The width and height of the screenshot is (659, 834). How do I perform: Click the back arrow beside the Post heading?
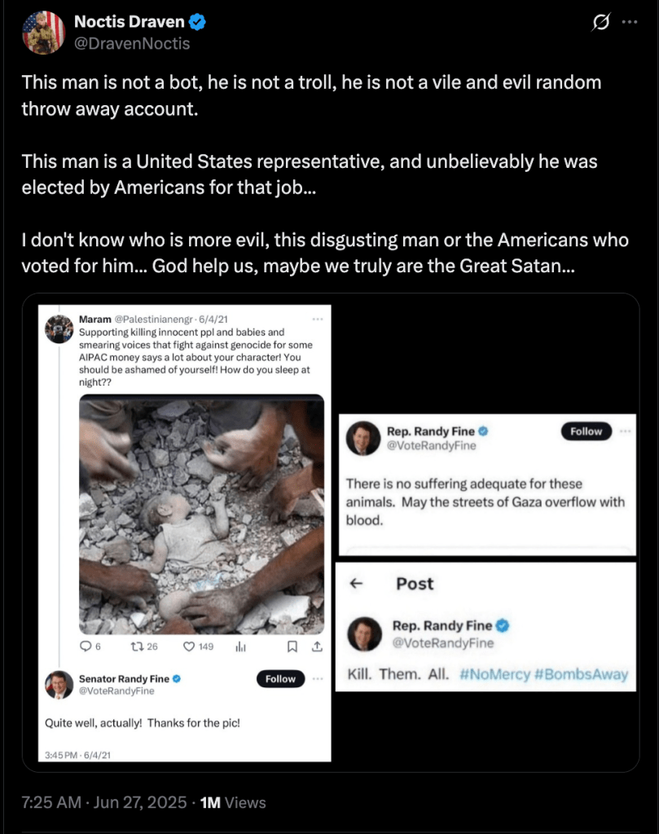pos(355,584)
